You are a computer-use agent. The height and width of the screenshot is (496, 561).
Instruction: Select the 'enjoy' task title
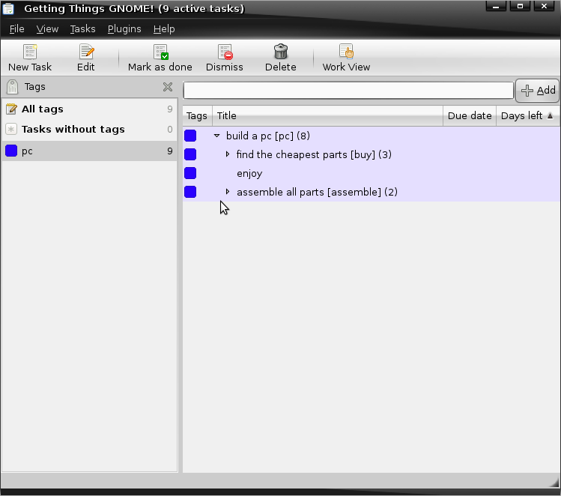click(x=249, y=174)
